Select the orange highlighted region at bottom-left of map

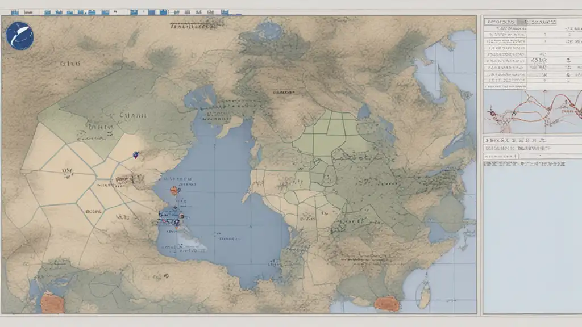[52, 302]
